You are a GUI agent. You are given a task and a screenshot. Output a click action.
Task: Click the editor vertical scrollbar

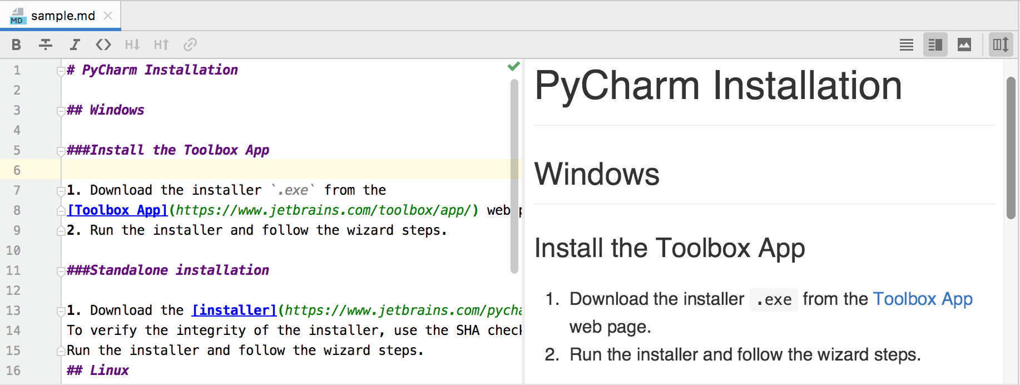(514, 176)
